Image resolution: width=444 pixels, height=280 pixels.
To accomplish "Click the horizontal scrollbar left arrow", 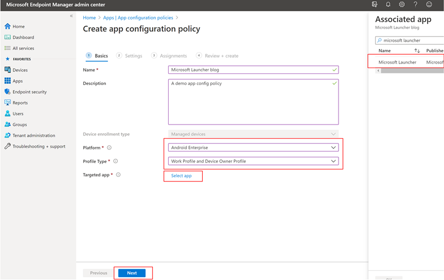I will point(378,70).
